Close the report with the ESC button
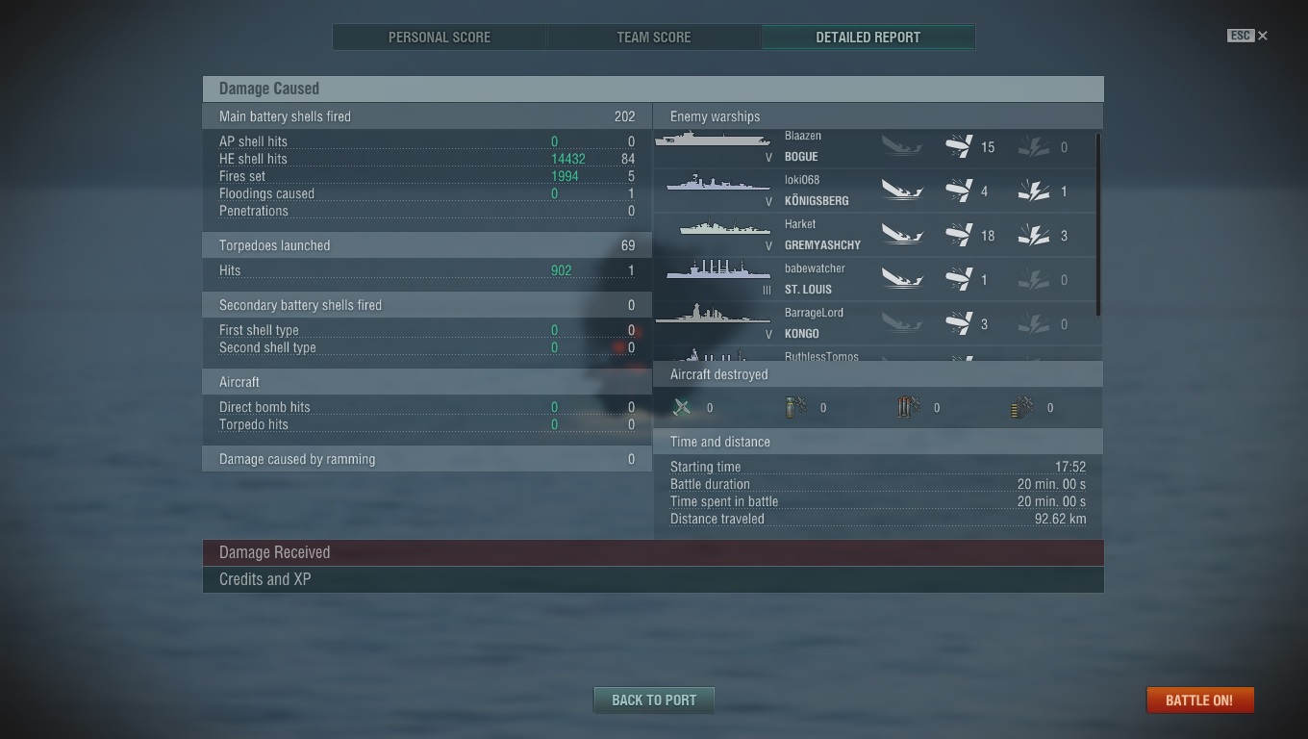1308x739 pixels. (x=1247, y=36)
